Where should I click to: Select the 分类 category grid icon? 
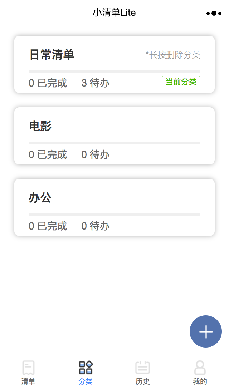click(x=86, y=368)
